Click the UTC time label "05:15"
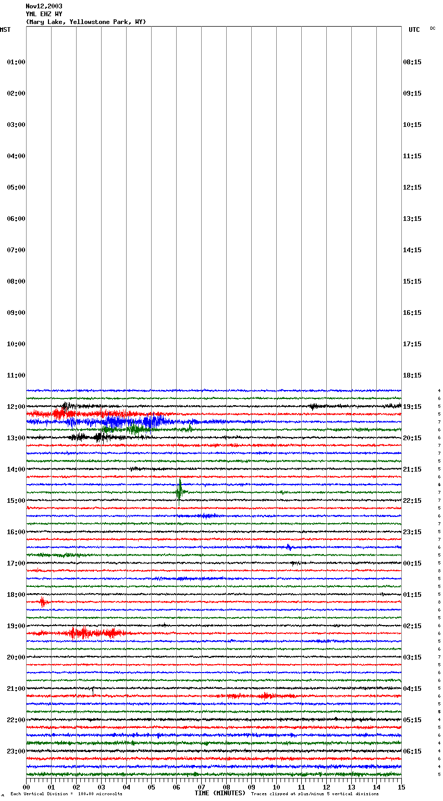 pyautogui.click(x=412, y=720)
